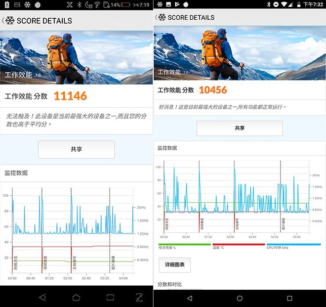Open recent apps with square button on right phone
Screen dimensions: 326x307
289,299
